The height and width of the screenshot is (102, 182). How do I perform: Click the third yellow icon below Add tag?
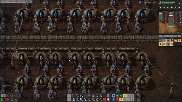click(168, 40)
